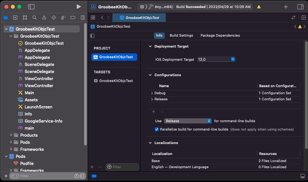Add file with navigator plus button
This screenshot has width=308, height=182.
pyautogui.click(x=6, y=176)
